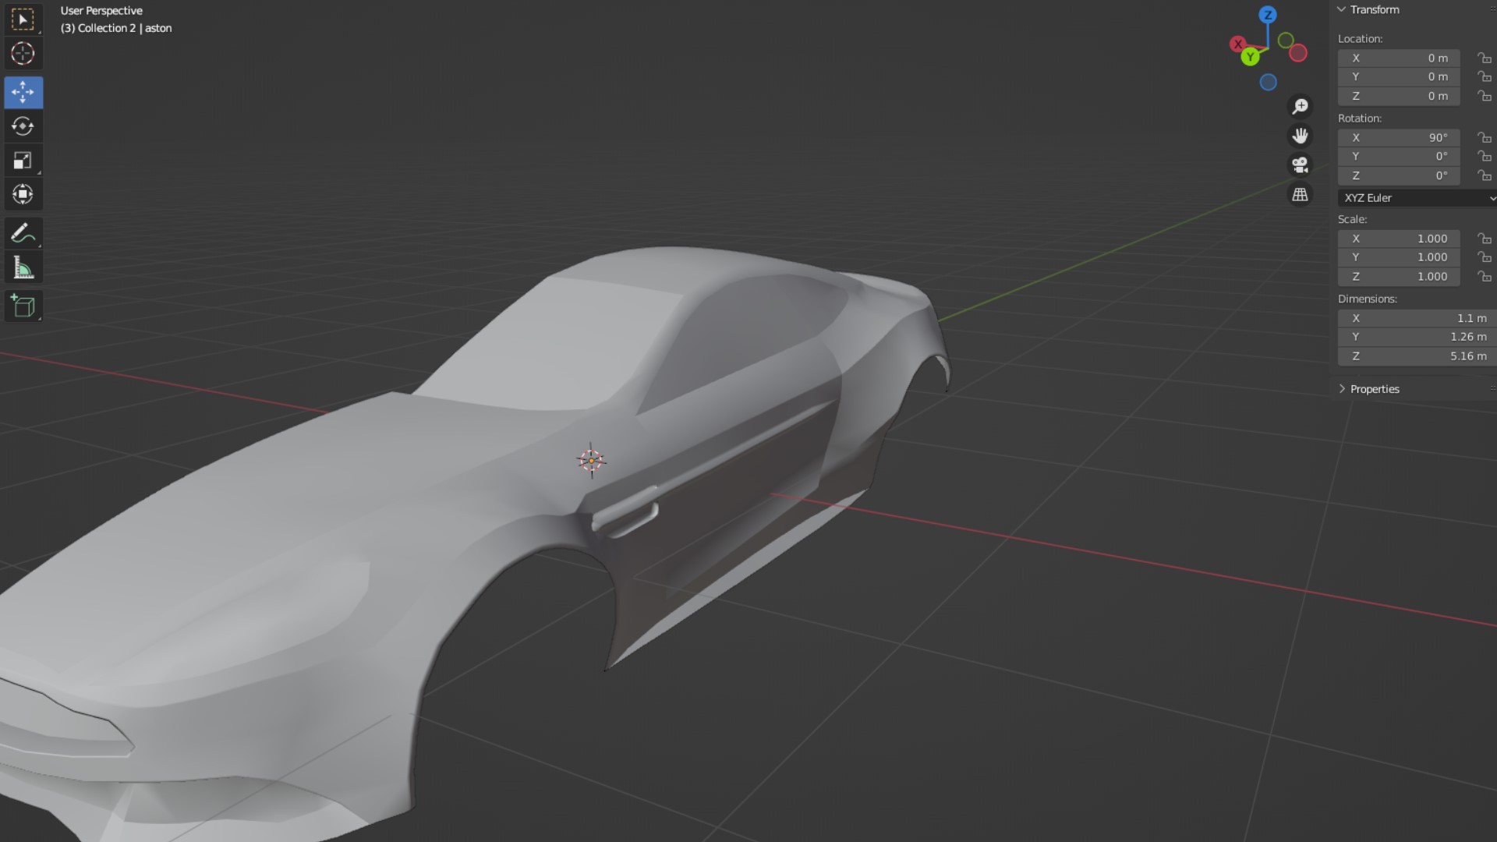
Task: Click the green Y axis gizmo handle
Action: (x=1250, y=57)
